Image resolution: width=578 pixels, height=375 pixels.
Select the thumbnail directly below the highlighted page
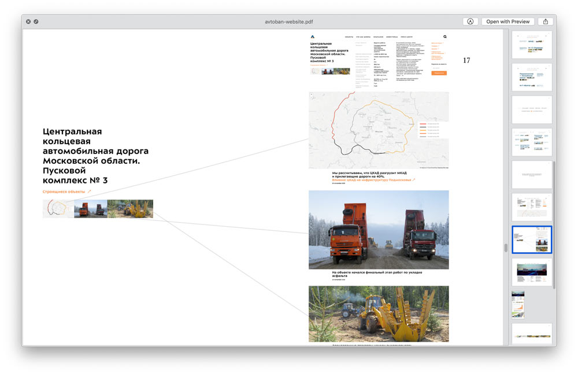(x=532, y=272)
